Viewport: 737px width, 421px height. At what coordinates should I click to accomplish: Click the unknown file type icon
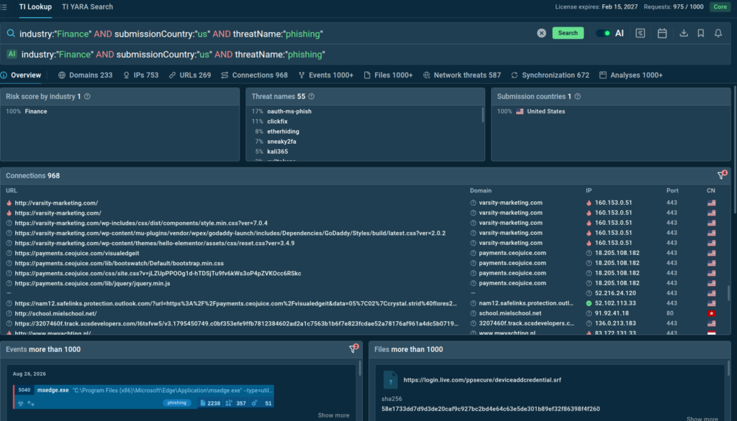(390, 380)
